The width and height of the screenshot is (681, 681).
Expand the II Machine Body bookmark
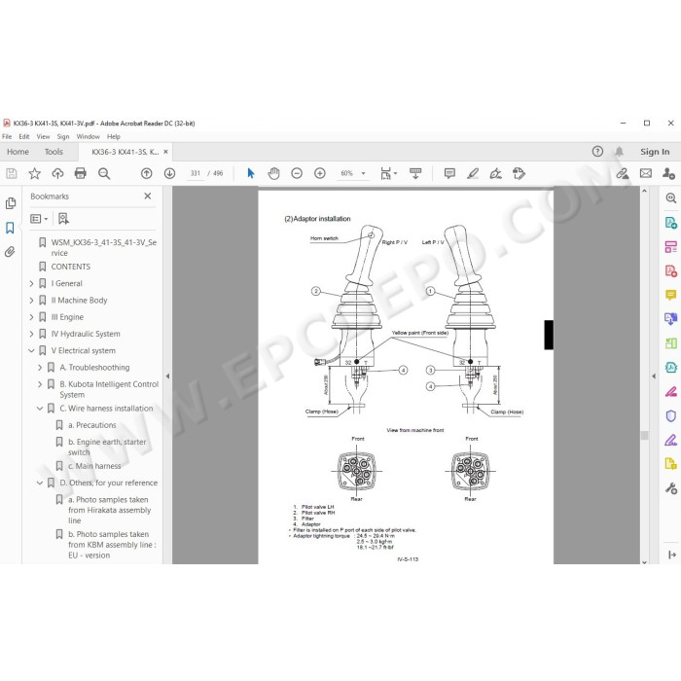tap(31, 300)
